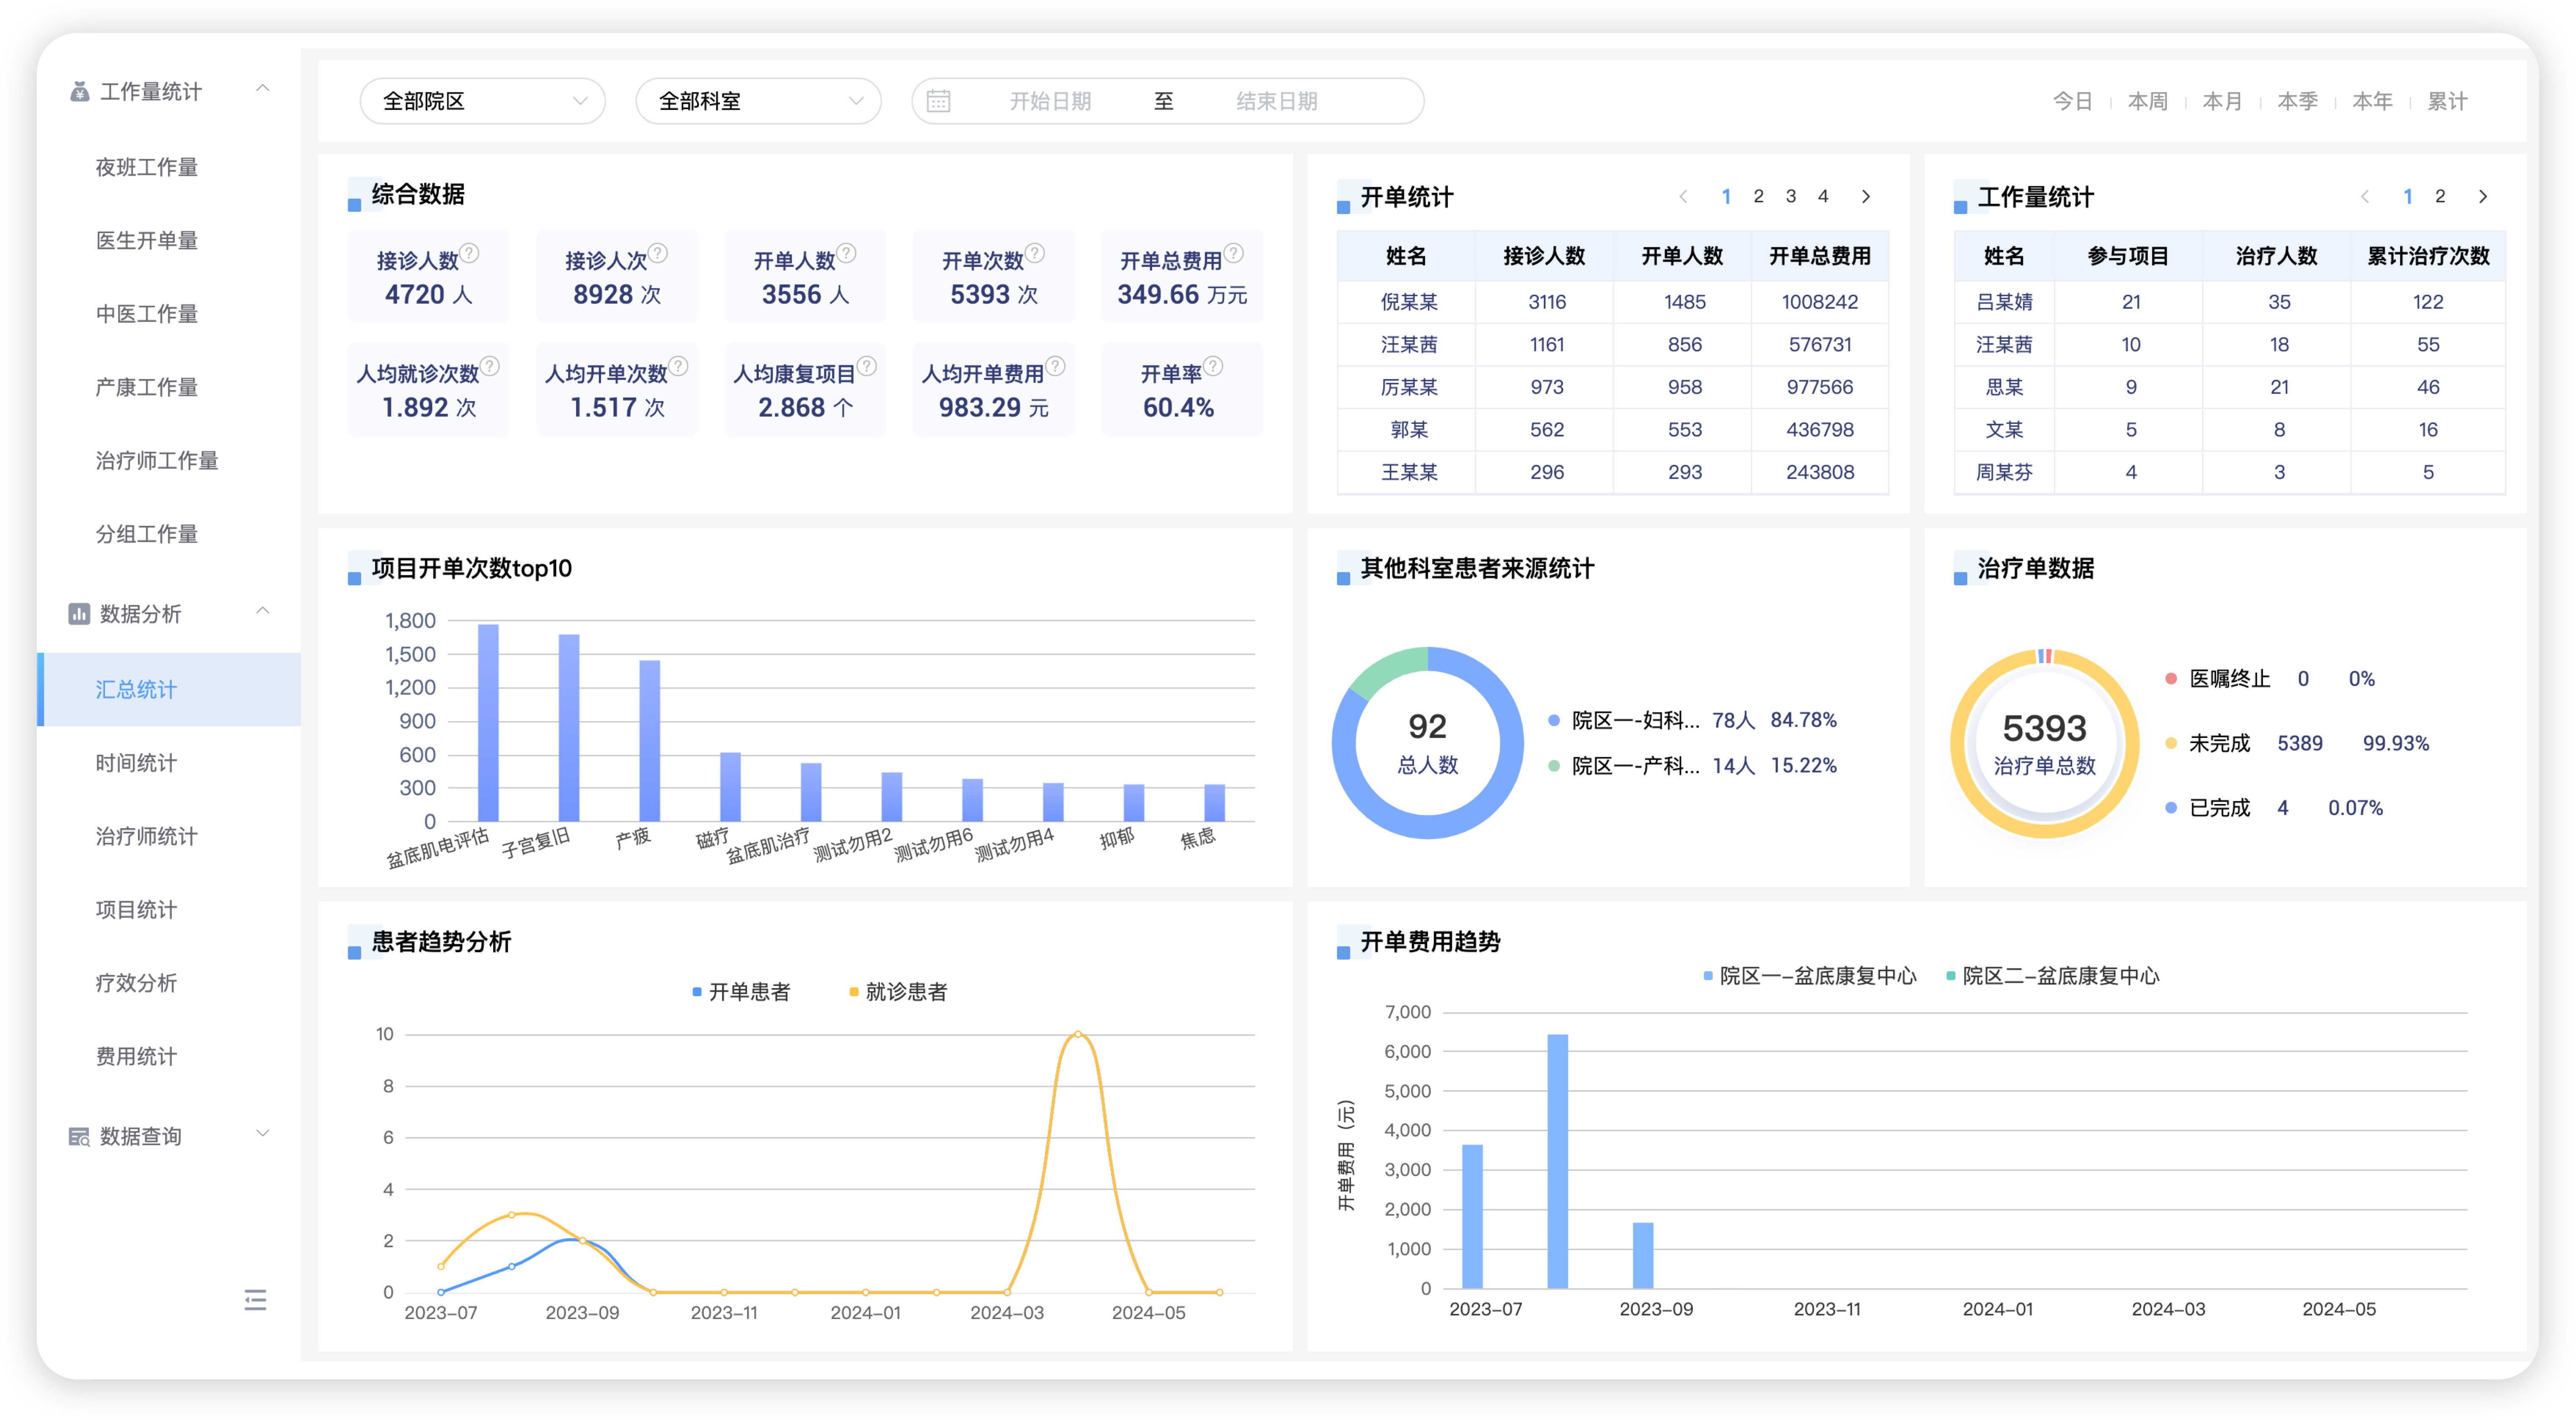
Task: Toggle 未完成 legend item
Action: 2208,743
